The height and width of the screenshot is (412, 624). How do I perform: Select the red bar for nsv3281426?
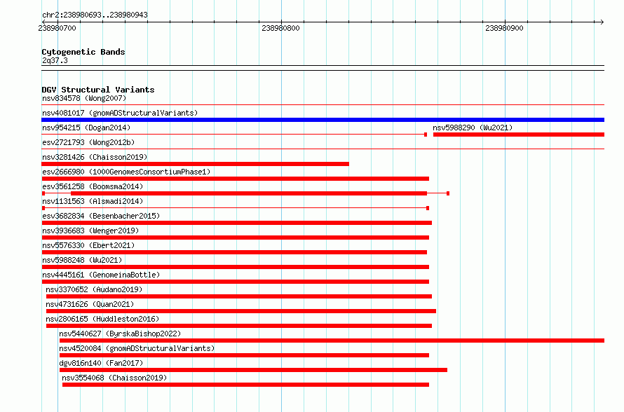[x=195, y=164]
